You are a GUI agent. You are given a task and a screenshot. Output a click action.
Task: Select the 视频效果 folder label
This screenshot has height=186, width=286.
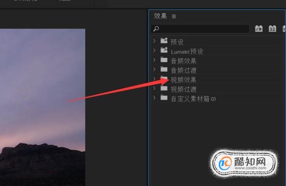184,80
